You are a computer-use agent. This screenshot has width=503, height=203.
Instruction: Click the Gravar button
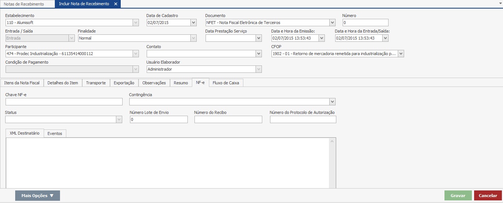coord(458,196)
